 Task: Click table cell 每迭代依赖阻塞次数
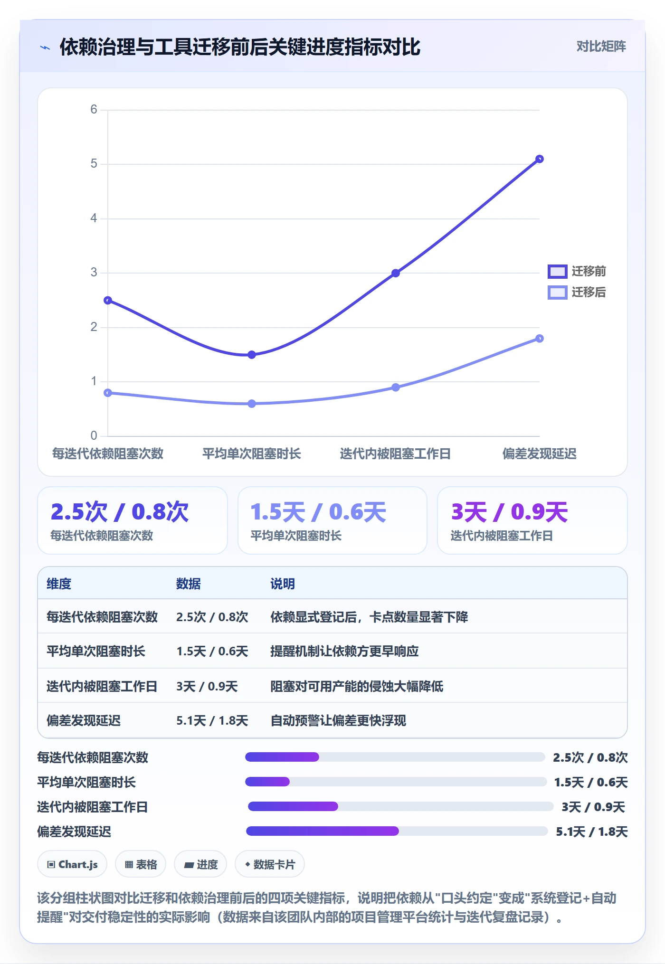(102, 617)
